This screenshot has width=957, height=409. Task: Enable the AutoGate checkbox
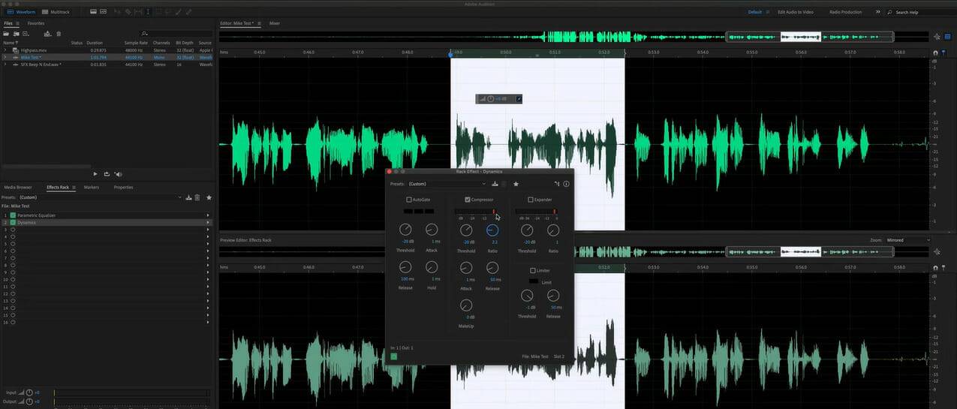click(x=409, y=200)
